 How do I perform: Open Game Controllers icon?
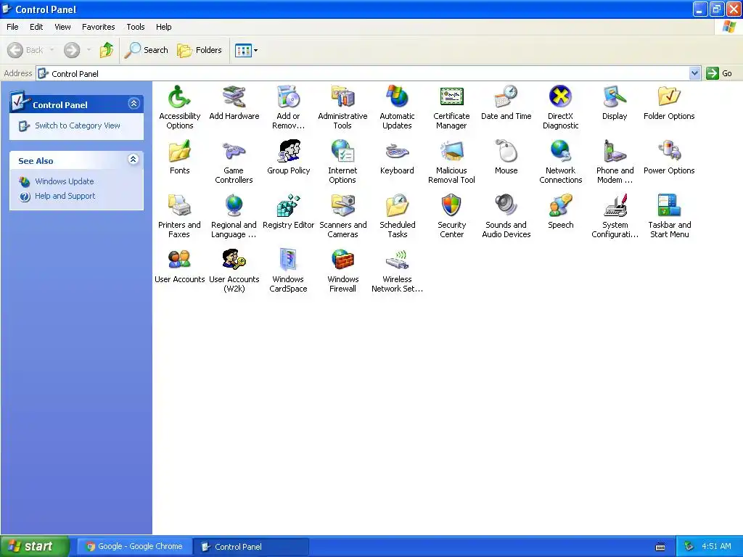[234, 151]
